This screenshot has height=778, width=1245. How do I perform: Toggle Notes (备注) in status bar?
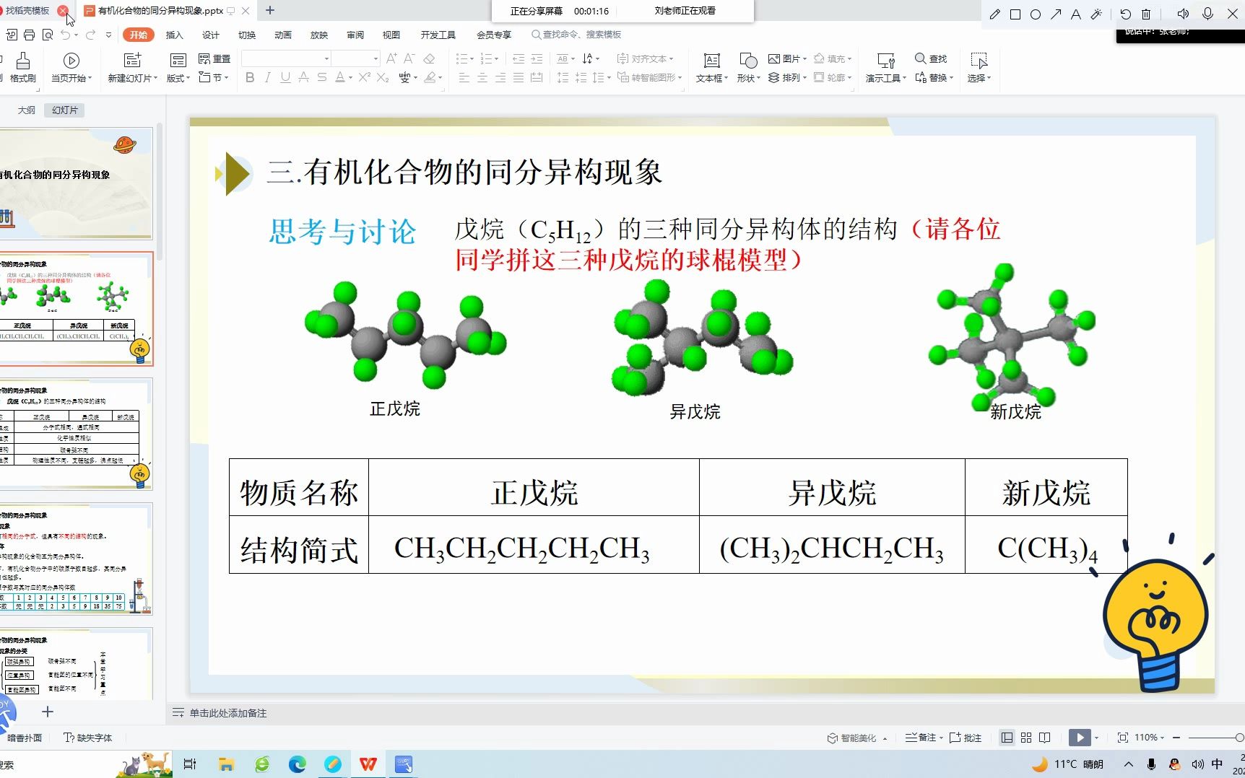[x=921, y=738]
